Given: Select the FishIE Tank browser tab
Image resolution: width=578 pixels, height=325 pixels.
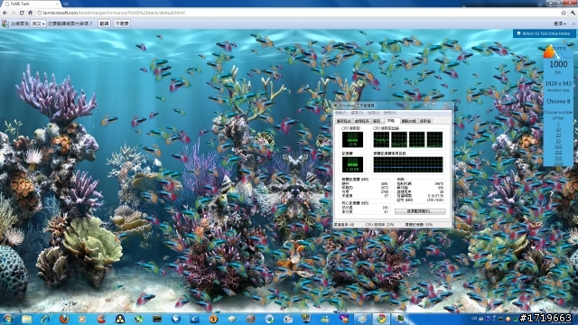Looking at the screenshot, I should pyautogui.click(x=32, y=4).
